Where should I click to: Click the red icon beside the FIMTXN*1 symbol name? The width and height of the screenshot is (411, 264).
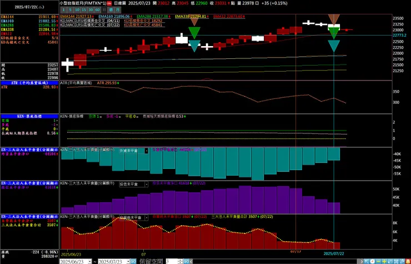[x=109, y=3]
